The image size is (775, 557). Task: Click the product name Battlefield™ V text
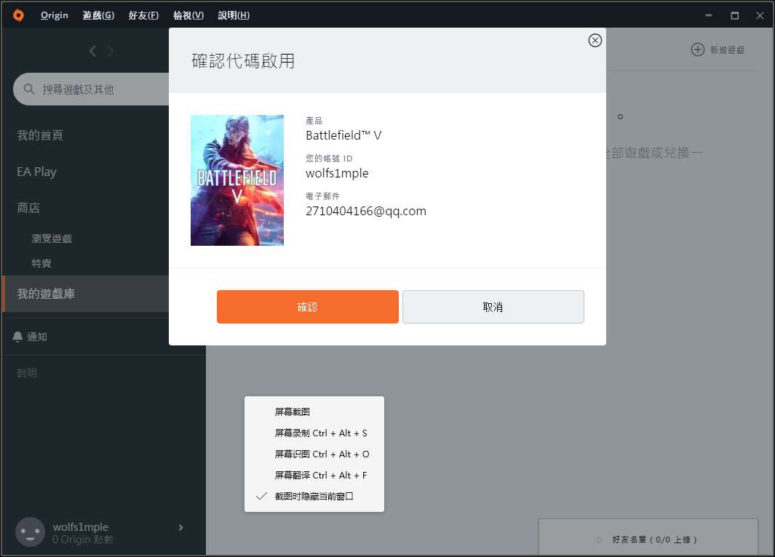[x=343, y=135]
